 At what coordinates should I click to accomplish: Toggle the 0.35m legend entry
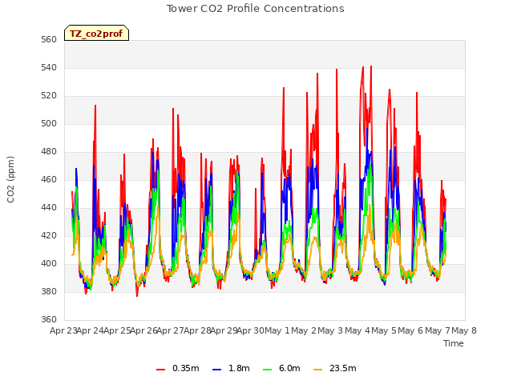click(178, 368)
